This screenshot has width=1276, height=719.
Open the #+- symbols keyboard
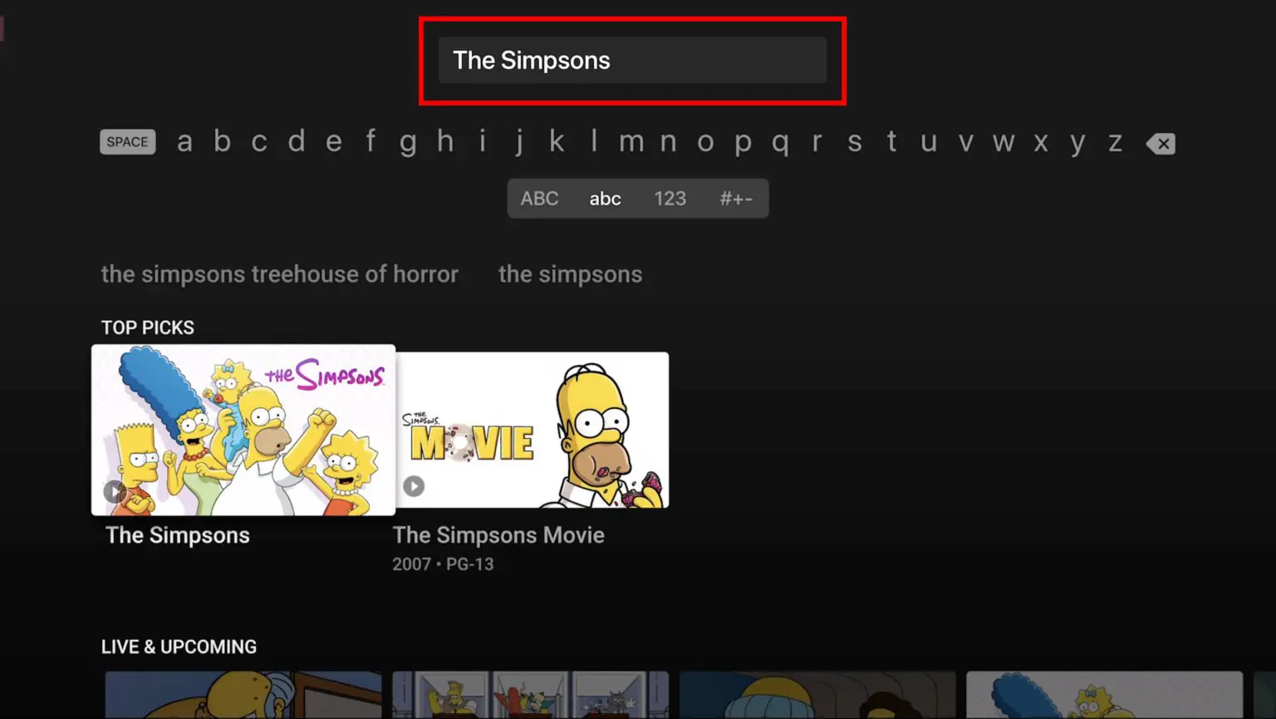tap(735, 199)
